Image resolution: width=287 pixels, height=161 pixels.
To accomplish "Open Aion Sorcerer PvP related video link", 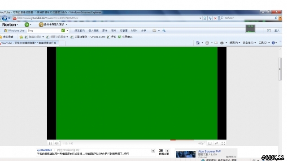I will tap(209, 151).
